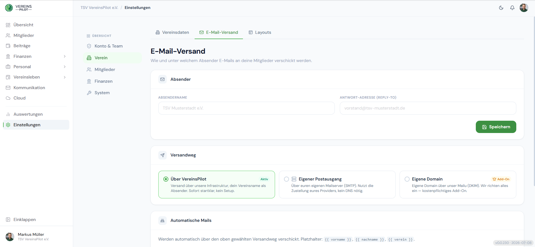The image size is (535, 247).
Task: Click the Absendername input field
Action: point(247,108)
